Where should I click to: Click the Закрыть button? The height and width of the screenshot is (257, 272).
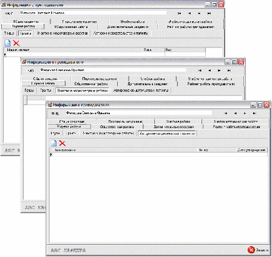click(258, 250)
